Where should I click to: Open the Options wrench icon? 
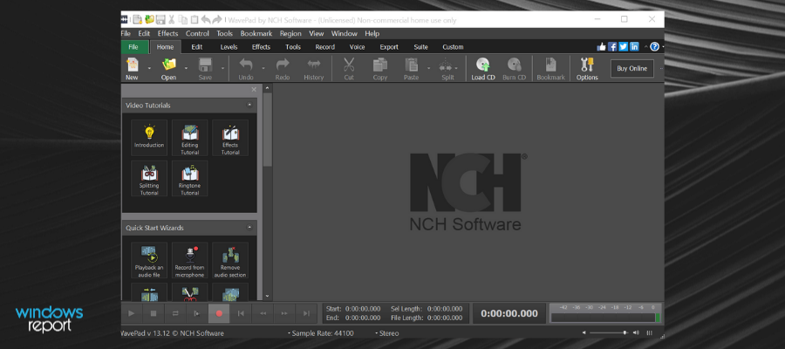[x=587, y=65]
